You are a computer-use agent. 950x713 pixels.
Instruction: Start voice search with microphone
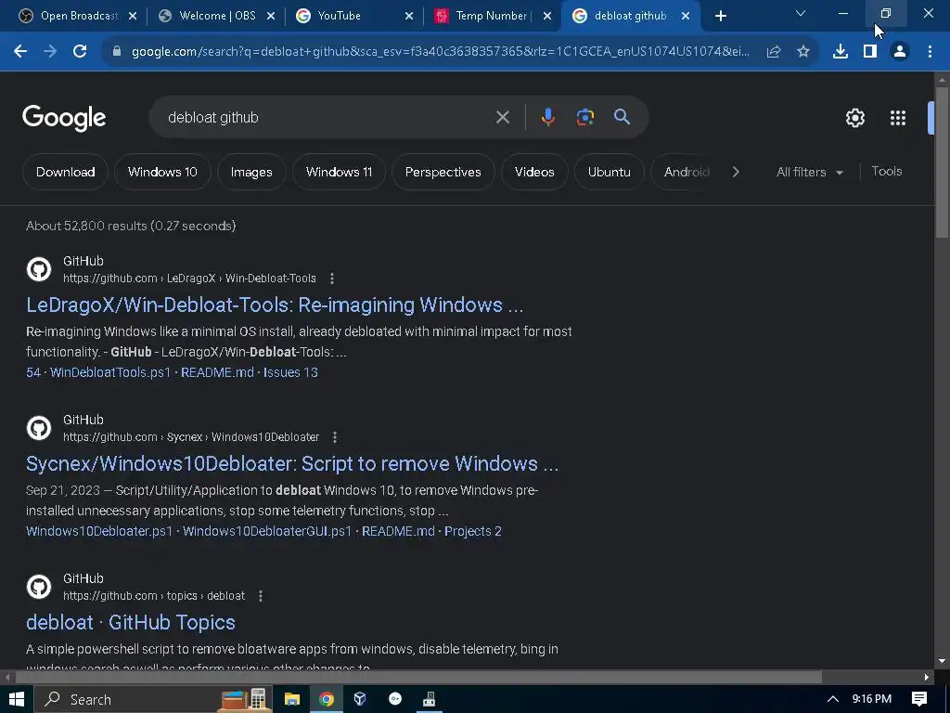[547, 117]
